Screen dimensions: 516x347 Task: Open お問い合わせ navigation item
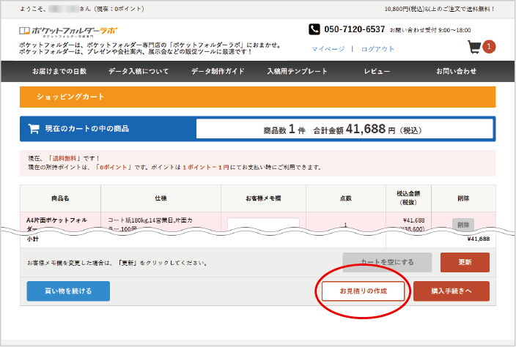456,72
